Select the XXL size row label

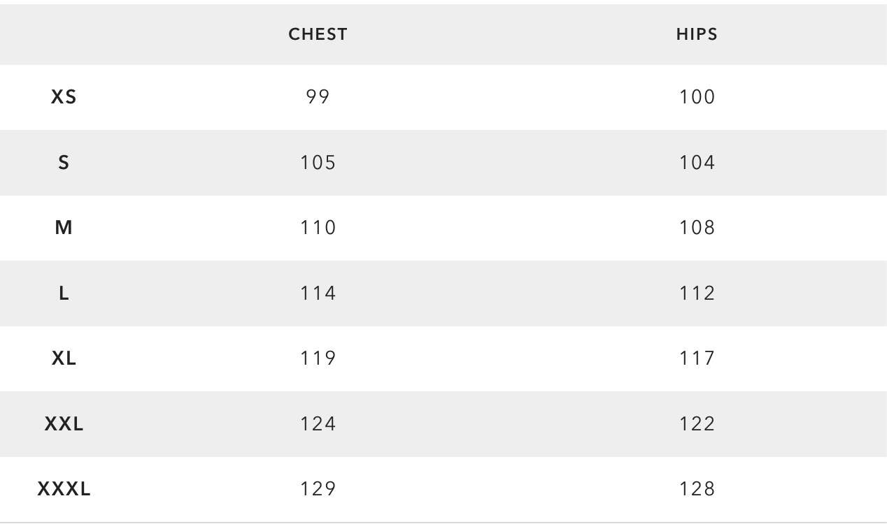click(x=64, y=424)
